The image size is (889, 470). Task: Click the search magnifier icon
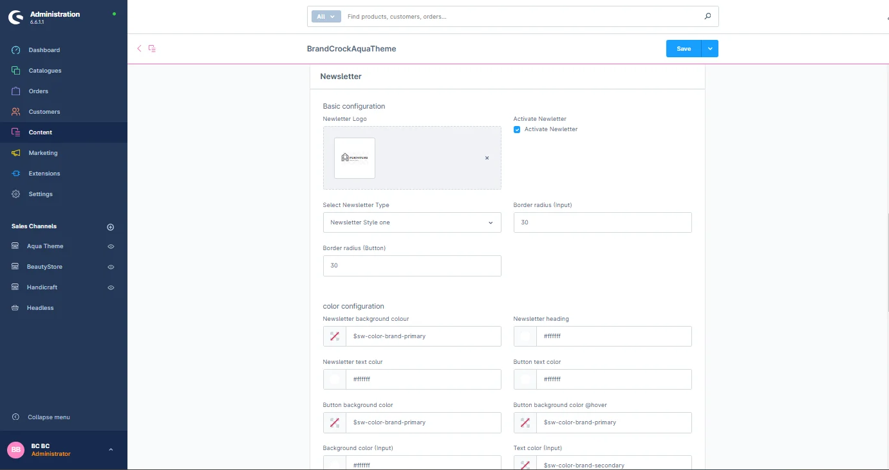tap(707, 17)
